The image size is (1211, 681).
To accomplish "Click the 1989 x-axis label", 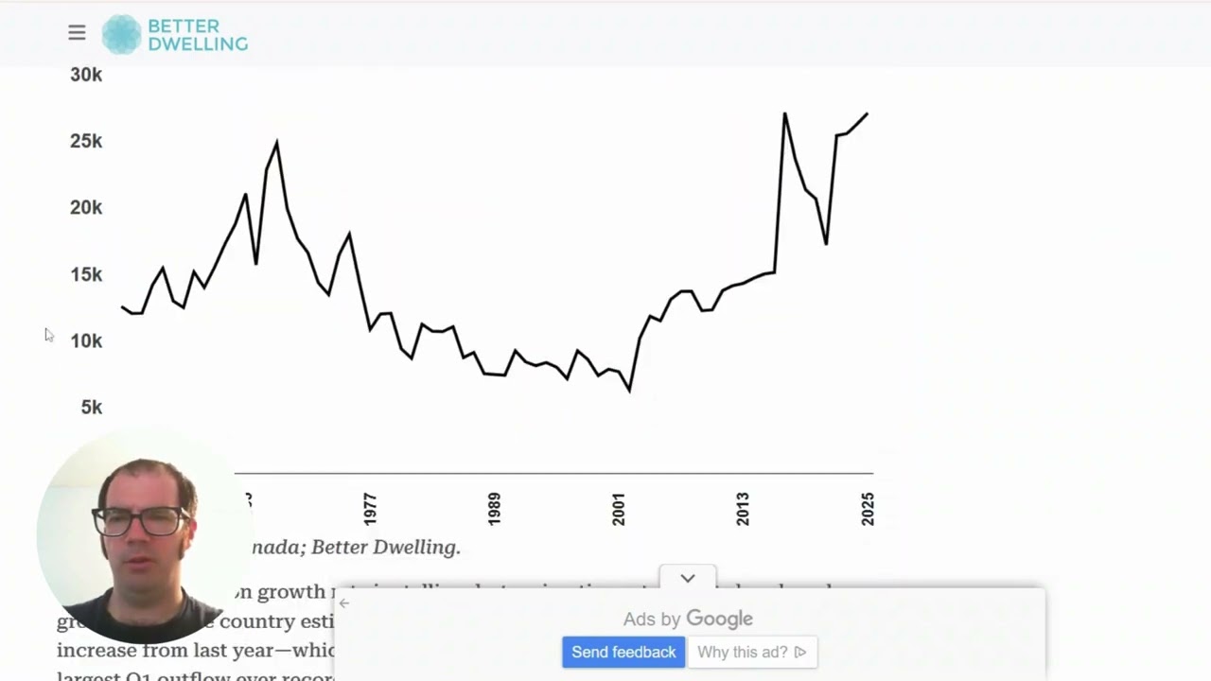I will [x=494, y=509].
